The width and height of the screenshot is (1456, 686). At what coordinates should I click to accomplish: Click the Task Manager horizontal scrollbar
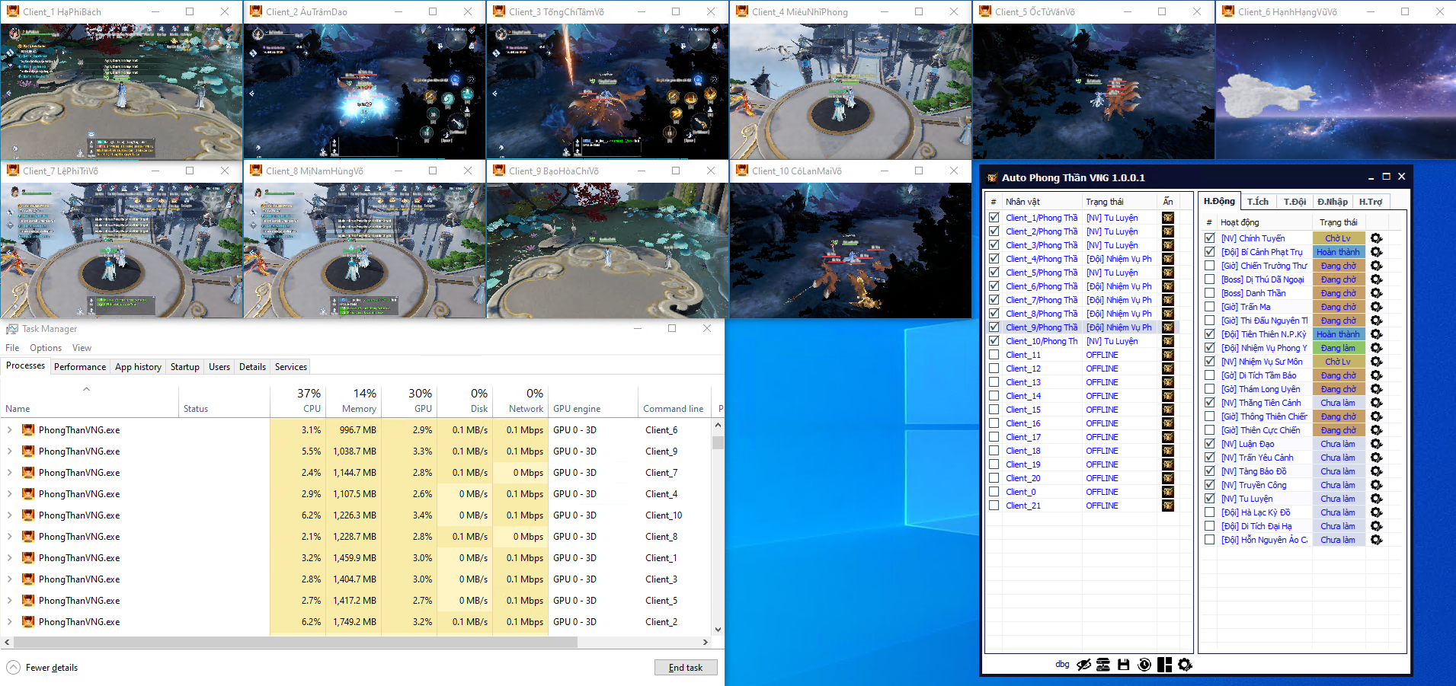pos(294,642)
